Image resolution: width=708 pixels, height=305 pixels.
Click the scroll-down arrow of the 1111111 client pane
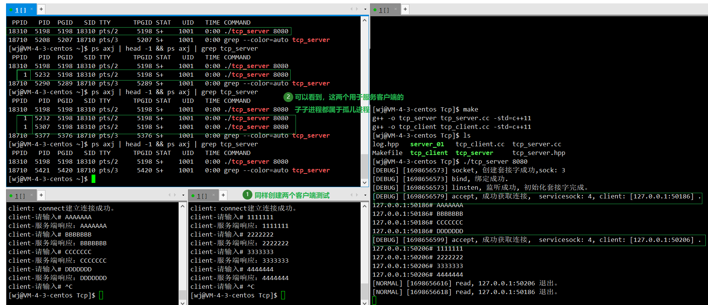pyautogui.click(x=365, y=302)
